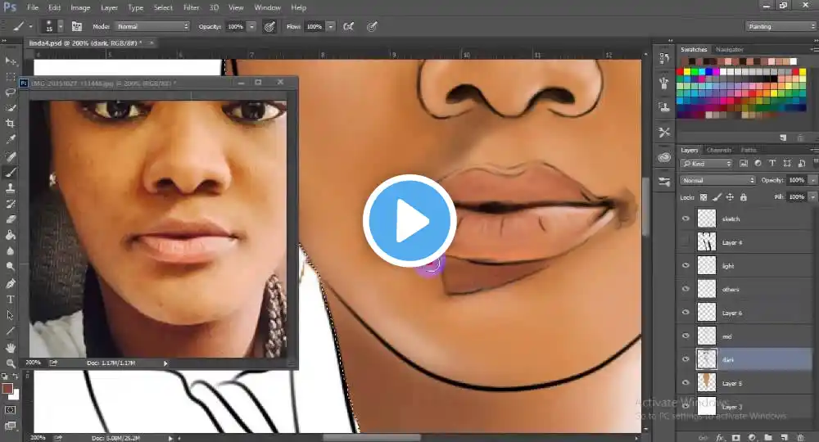Click the brush Opacity value field
This screenshot has width=819, height=442.
tap(236, 27)
